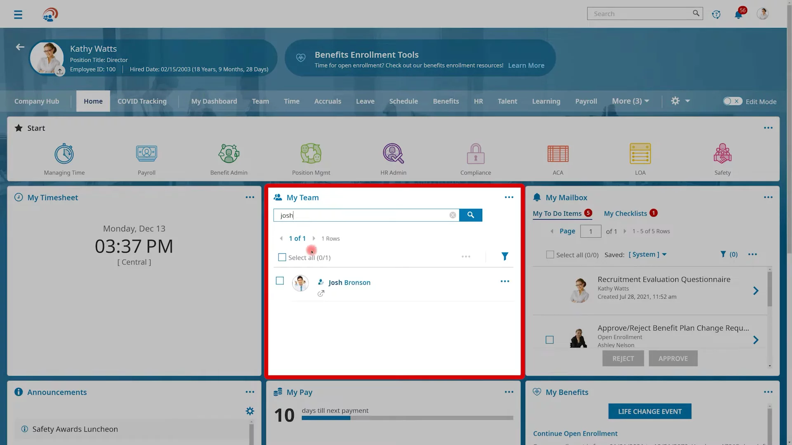Viewport: 792px width, 445px height.
Task: Check Select all in My Team
Action: tap(282, 258)
